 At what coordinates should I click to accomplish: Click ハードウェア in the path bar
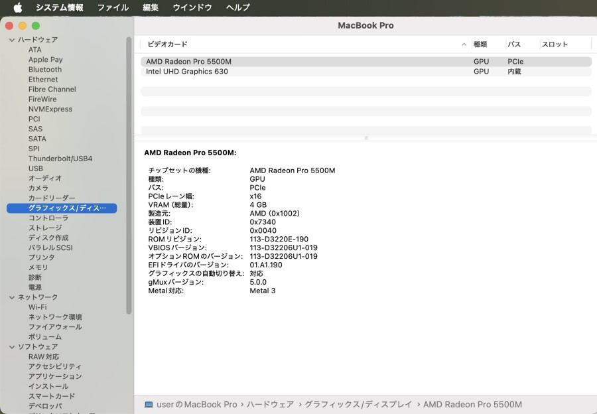pyautogui.click(x=270, y=405)
